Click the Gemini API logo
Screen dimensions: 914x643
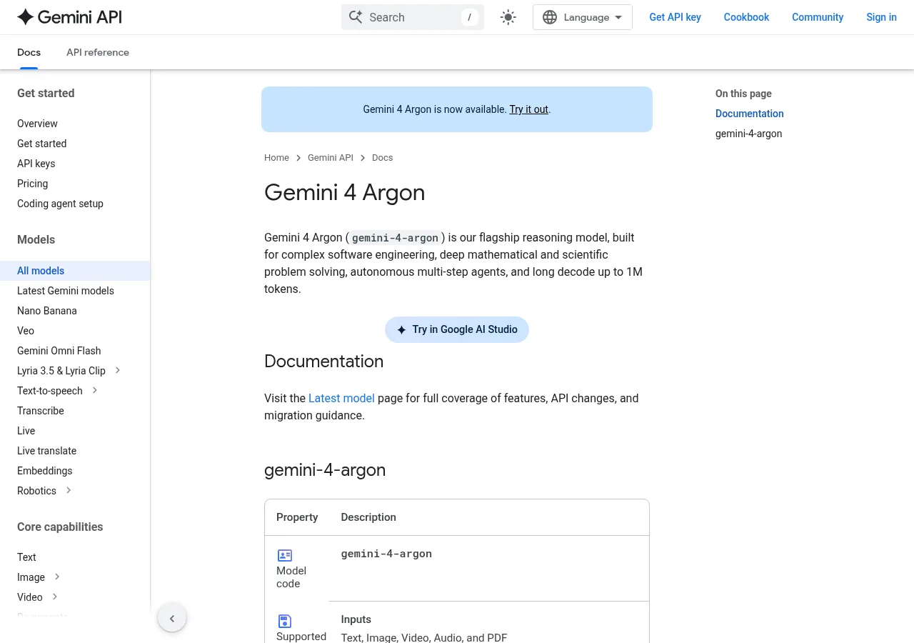pyautogui.click(x=69, y=17)
